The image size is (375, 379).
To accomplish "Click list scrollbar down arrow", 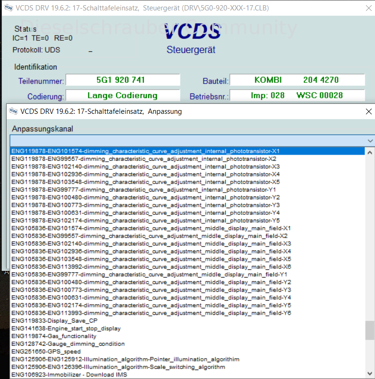I will point(370,373).
